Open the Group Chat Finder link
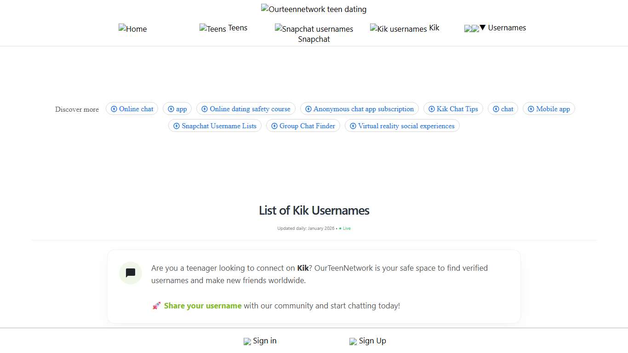The width and height of the screenshot is (628, 353). pos(303,125)
